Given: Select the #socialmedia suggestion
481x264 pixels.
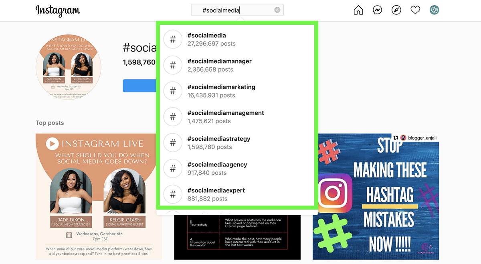Looking at the screenshot, I should tap(207, 39).
